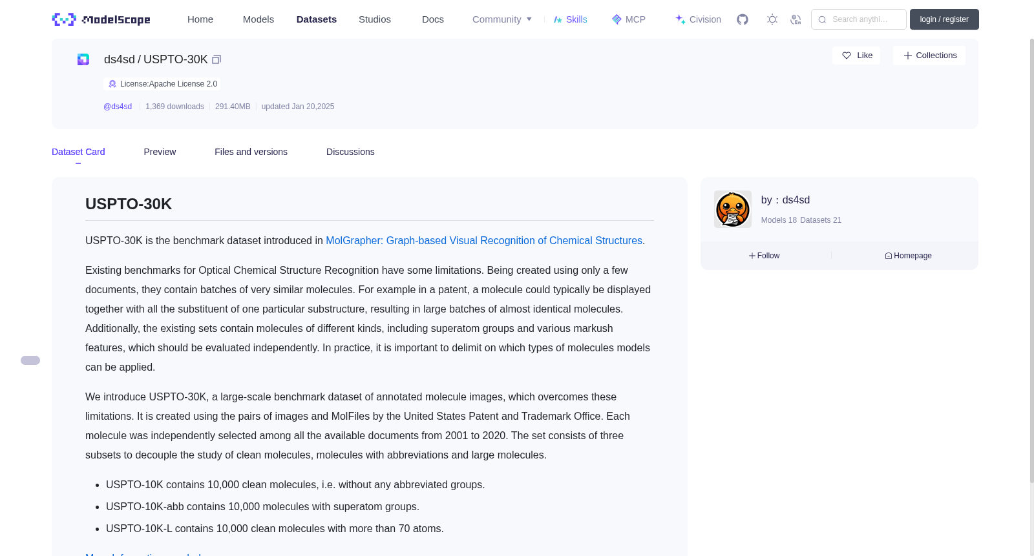Click the '1,369 downloads' text

[174, 107]
